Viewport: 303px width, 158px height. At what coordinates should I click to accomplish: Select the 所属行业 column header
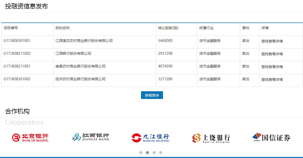[x=206, y=28]
